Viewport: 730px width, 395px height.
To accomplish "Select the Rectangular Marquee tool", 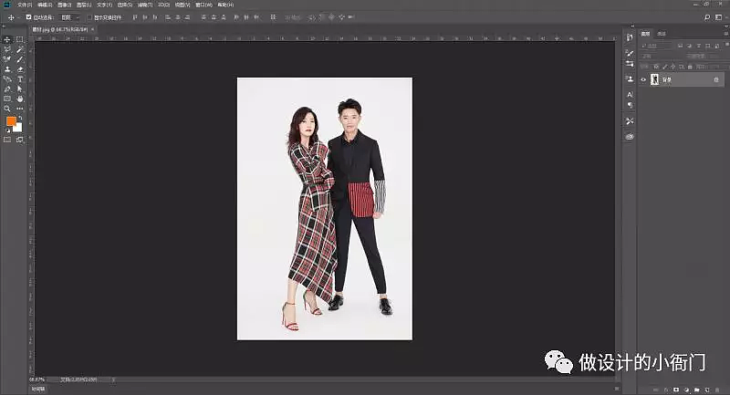I will (19, 39).
